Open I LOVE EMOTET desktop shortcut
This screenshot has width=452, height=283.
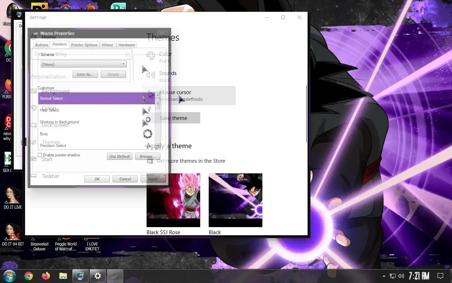coord(93,244)
